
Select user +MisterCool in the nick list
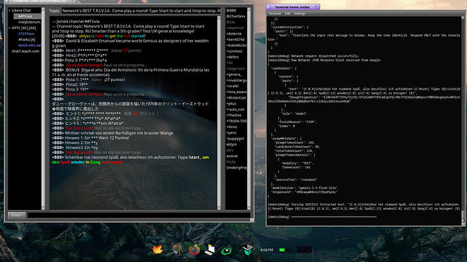236,98
